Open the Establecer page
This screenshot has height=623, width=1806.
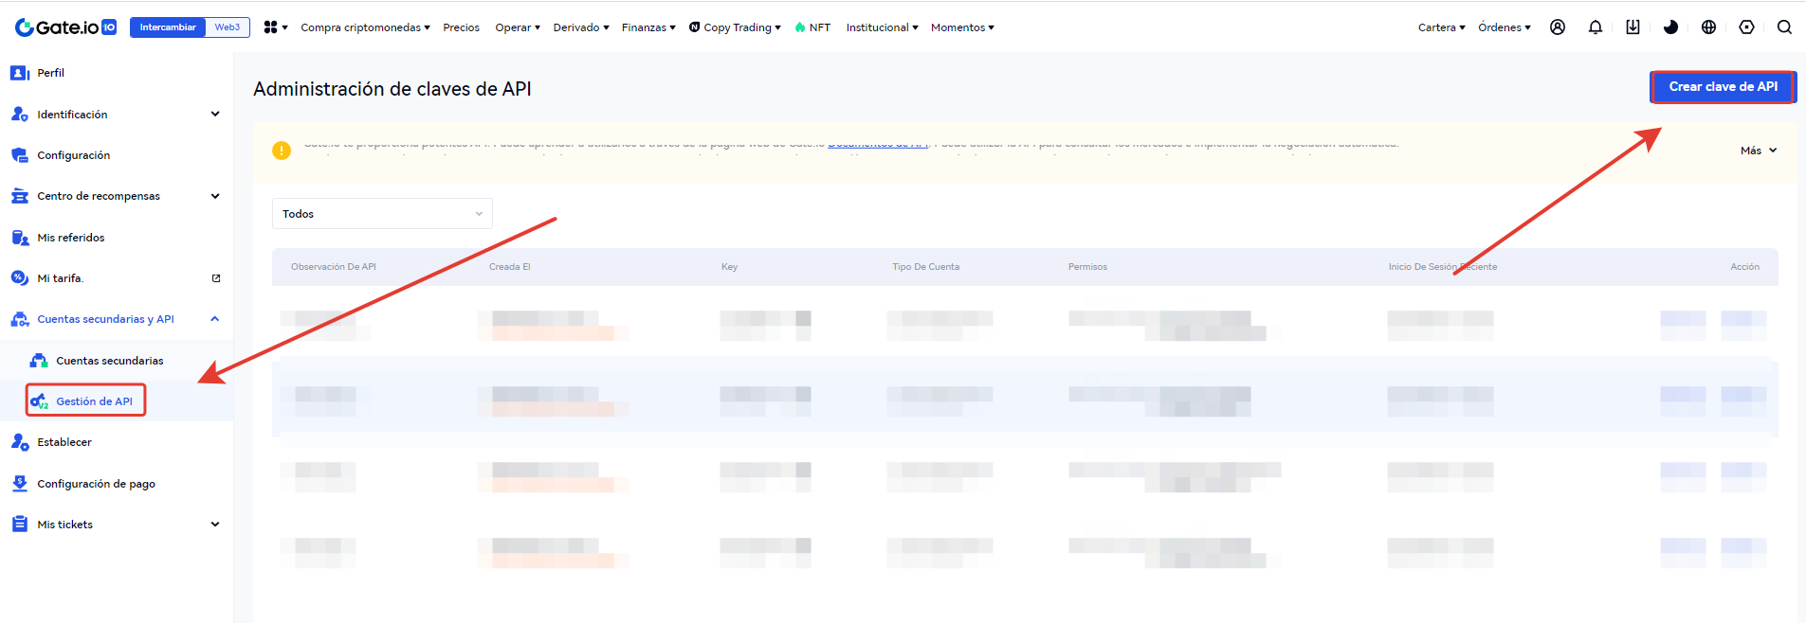pos(64,442)
